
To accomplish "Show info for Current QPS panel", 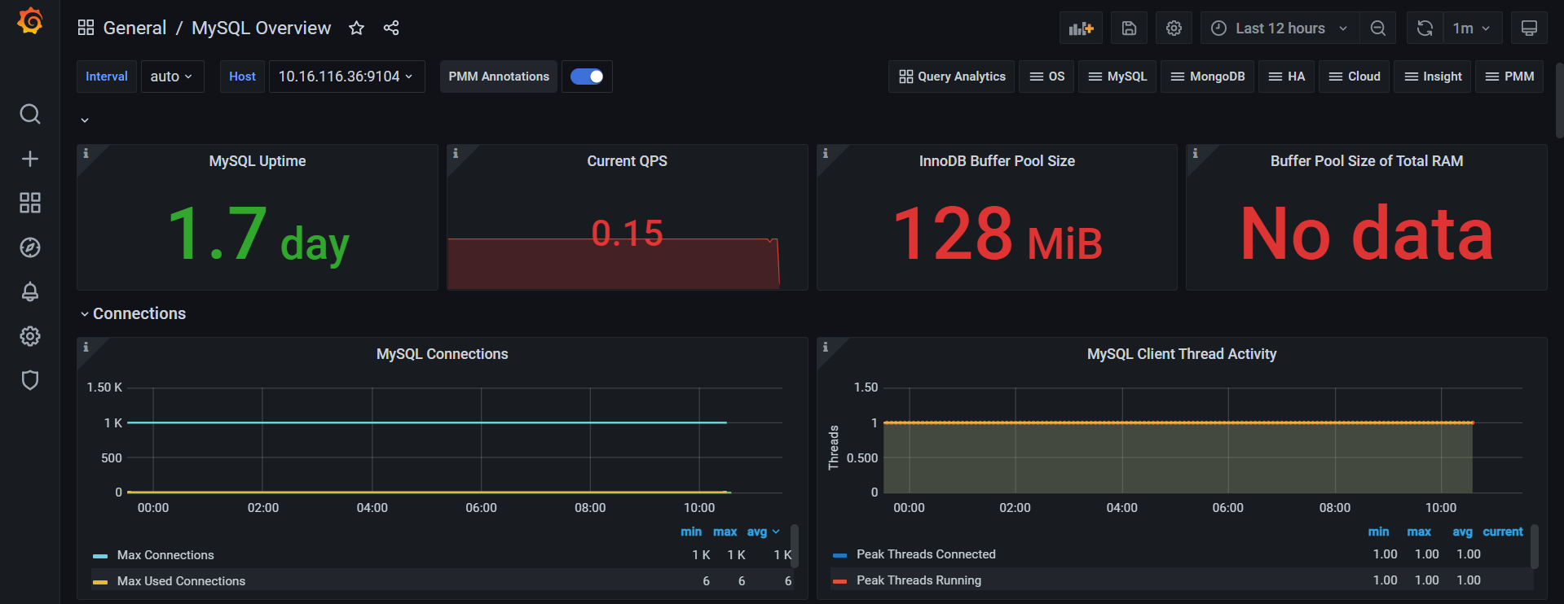I will (456, 153).
